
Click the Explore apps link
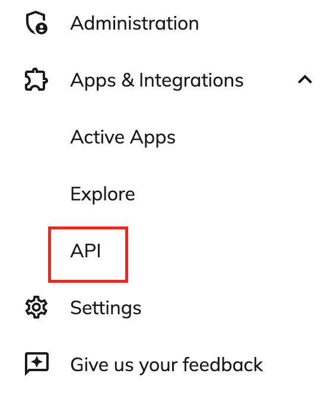click(x=103, y=194)
